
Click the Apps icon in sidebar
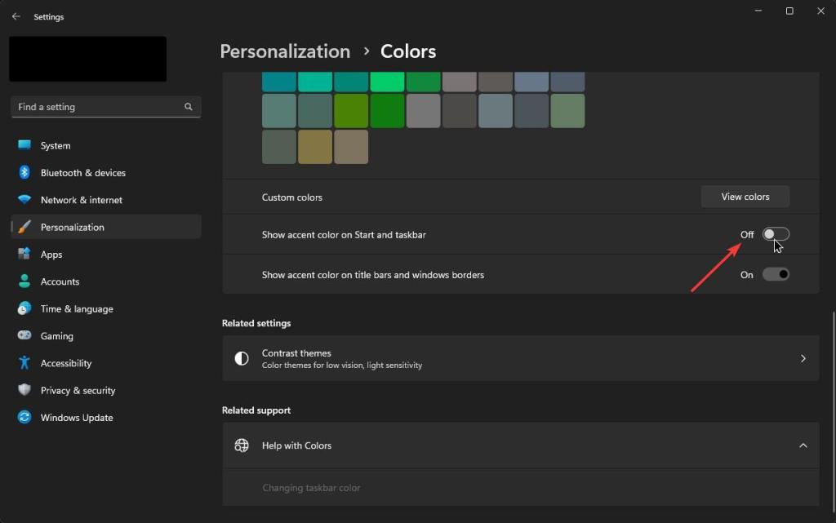(24, 255)
